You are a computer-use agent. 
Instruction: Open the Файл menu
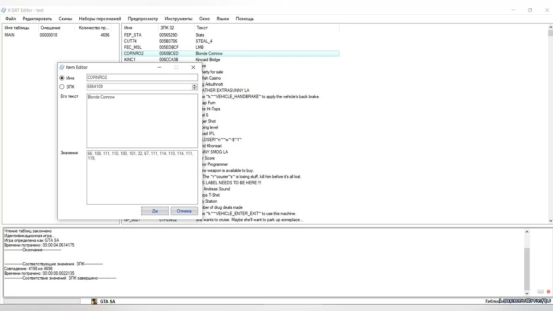coord(10,19)
